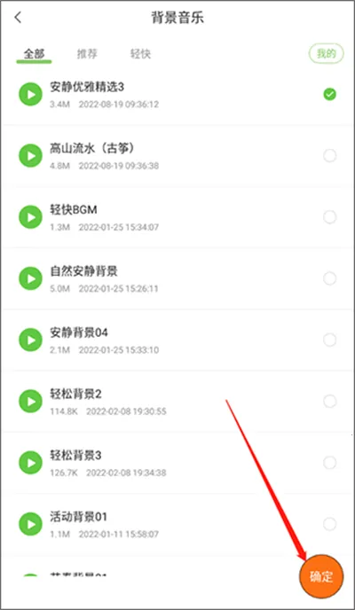Play the 自然安静背景 track preview
This screenshot has height=610, width=355.
(30, 278)
